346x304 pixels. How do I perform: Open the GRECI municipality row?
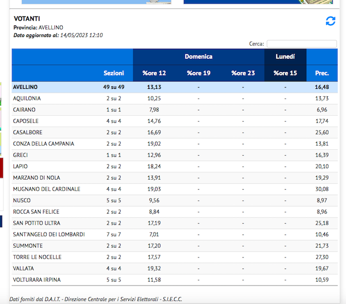click(174, 155)
